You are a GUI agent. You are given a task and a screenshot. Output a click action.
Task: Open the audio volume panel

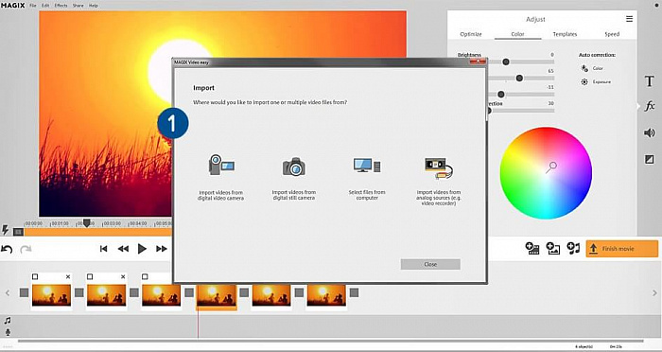coord(650,133)
